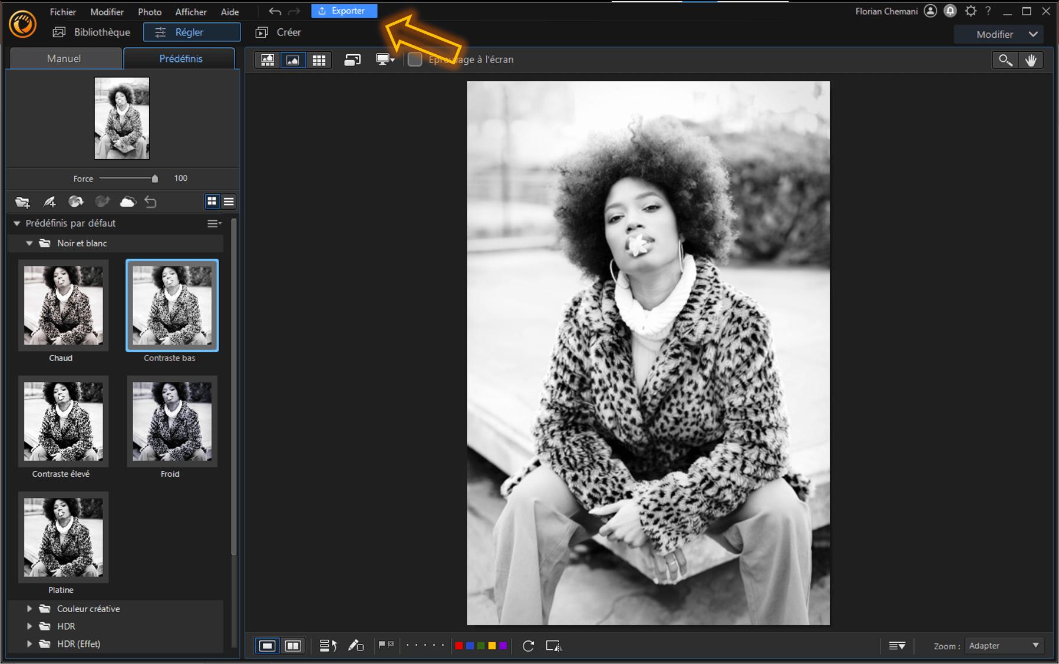Set star rating dots
The width and height of the screenshot is (1059, 664).
tap(425, 645)
